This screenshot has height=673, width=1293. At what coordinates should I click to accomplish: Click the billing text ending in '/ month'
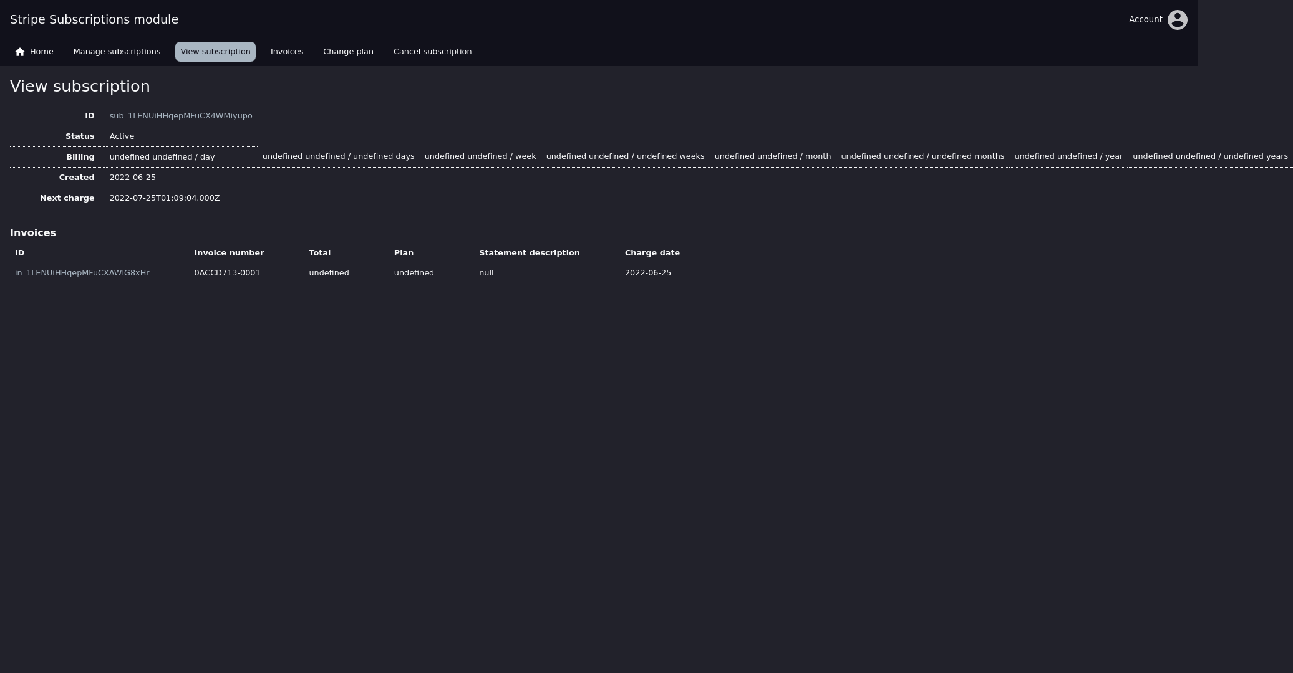point(772,156)
